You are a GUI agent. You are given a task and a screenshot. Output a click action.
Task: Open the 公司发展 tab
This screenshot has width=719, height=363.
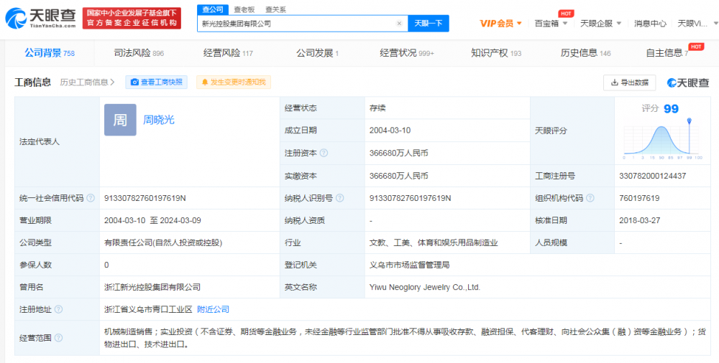(x=317, y=53)
